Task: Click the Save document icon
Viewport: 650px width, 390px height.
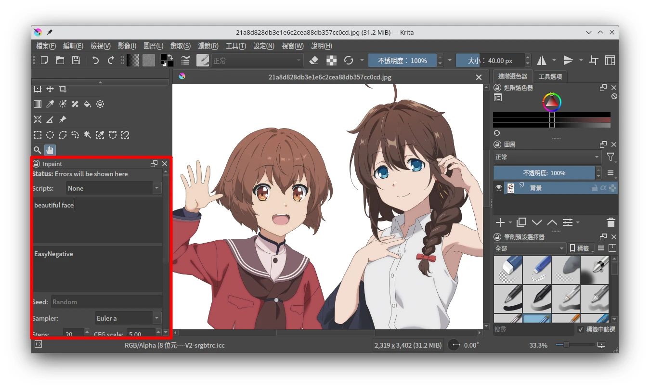Action: pos(76,60)
